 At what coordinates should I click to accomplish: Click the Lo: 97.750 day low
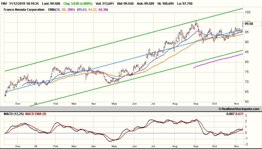[185, 3]
